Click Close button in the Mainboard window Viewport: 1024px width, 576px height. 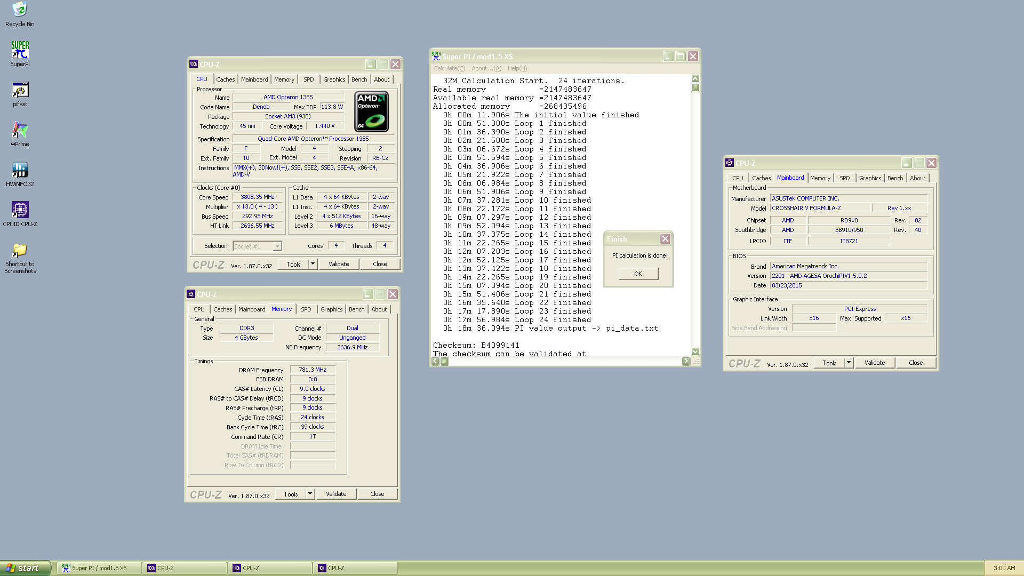(916, 363)
